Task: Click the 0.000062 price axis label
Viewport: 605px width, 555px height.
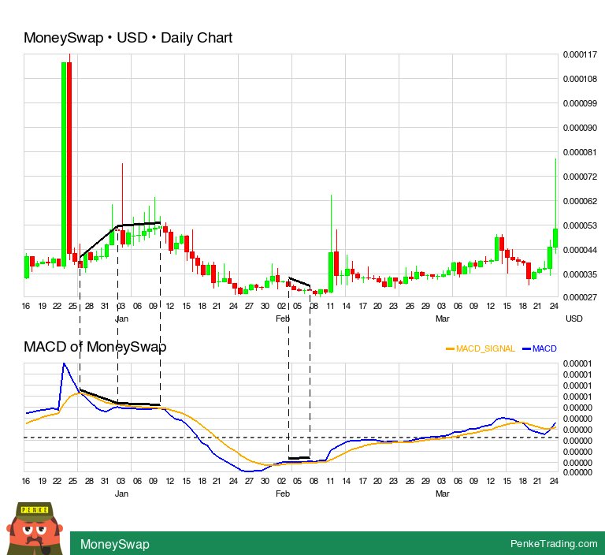Action: [580, 201]
